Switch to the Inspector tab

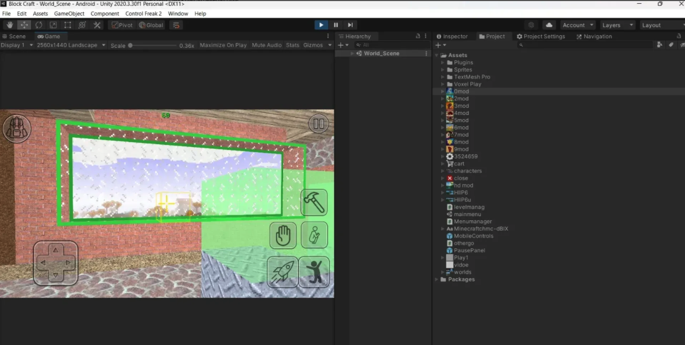click(452, 36)
